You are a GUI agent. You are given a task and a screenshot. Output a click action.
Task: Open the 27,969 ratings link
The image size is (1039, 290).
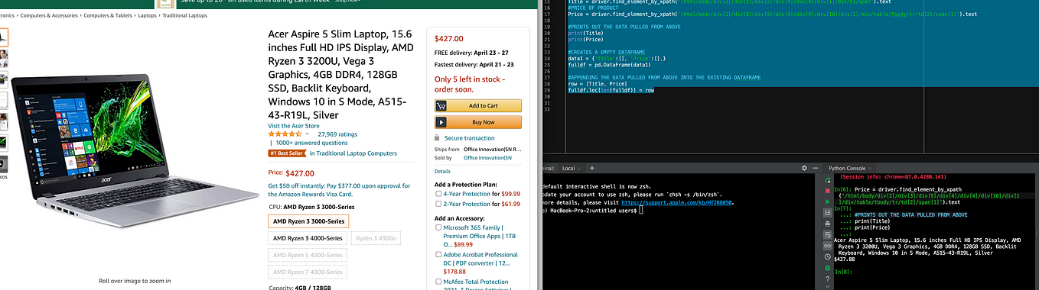[x=337, y=134]
